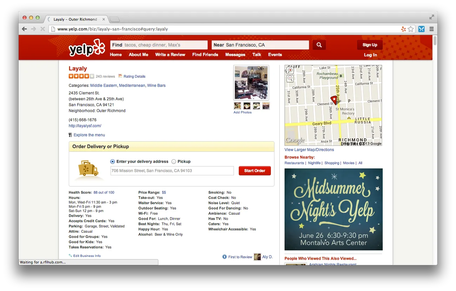The width and height of the screenshot is (456, 291).
Task: Open Rating Details link
Action: (134, 76)
